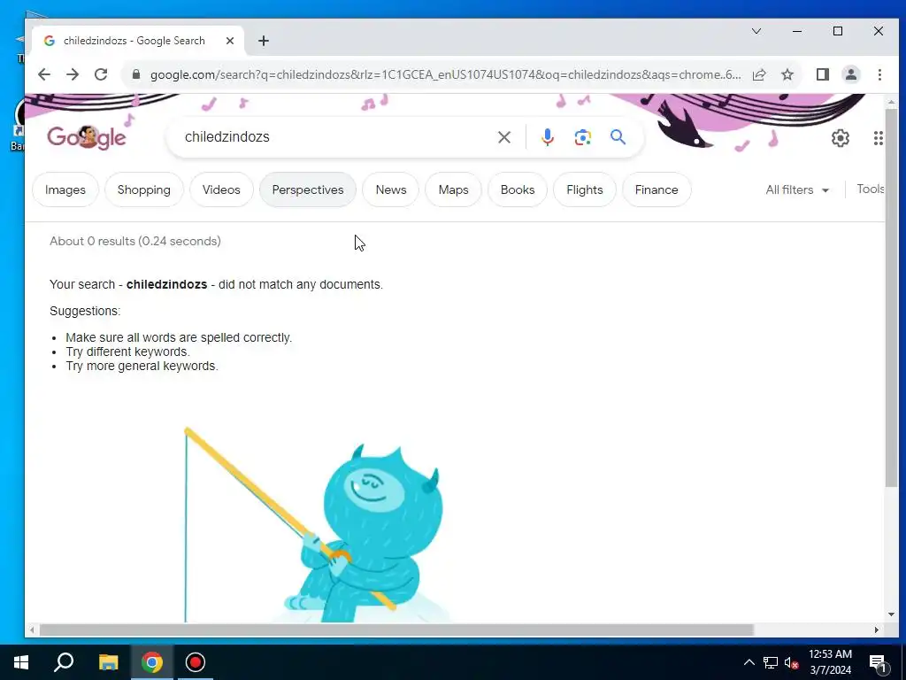Bookmark this tab with the star
This screenshot has height=680, width=906.
click(x=787, y=74)
